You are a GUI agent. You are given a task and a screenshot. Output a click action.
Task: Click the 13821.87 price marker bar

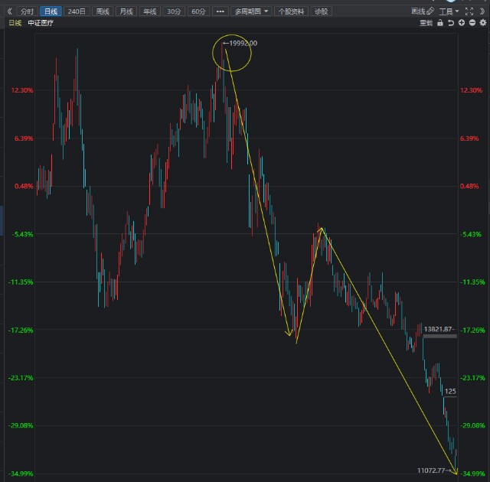[439, 336]
